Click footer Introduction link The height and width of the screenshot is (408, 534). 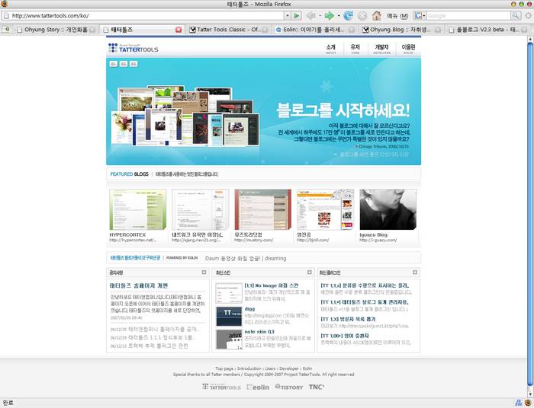pyautogui.click(x=249, y=368)
